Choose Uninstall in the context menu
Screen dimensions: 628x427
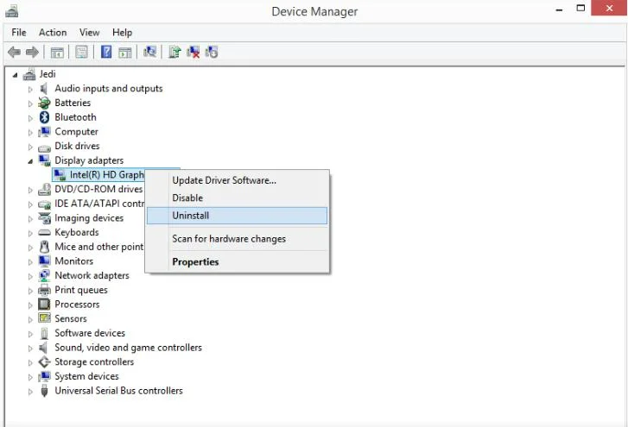[237, 216]
